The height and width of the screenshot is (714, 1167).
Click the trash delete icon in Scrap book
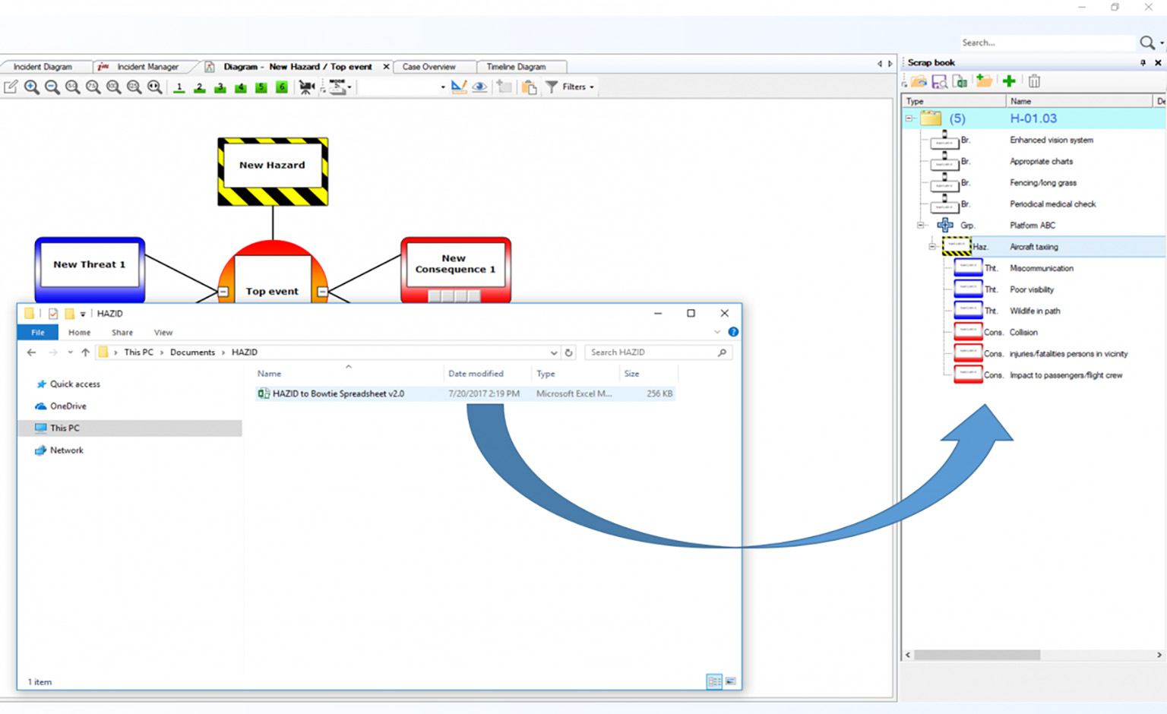click(x=1034, y=81)
